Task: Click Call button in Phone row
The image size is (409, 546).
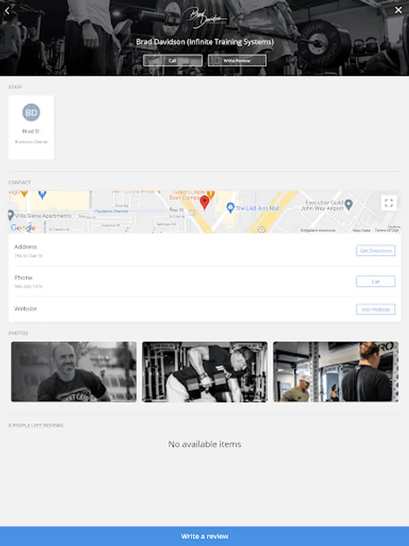Action: pyautogui.click(x=376, y=281)
